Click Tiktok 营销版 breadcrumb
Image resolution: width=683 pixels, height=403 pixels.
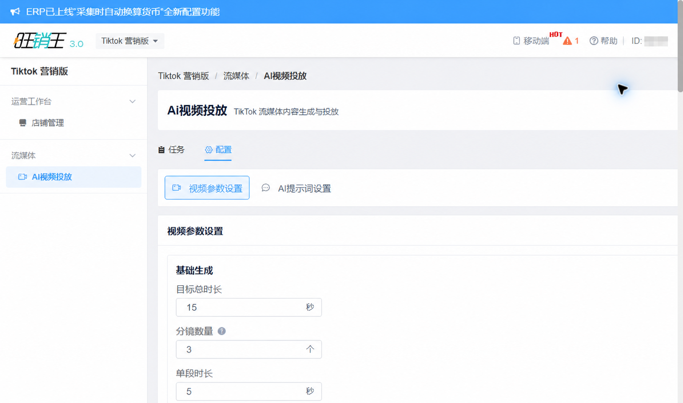(x=183, y=76)
